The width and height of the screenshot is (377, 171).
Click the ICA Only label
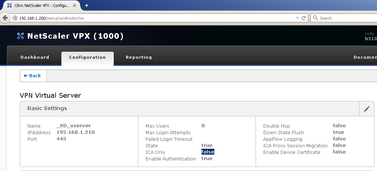click(x=155, y=152)
